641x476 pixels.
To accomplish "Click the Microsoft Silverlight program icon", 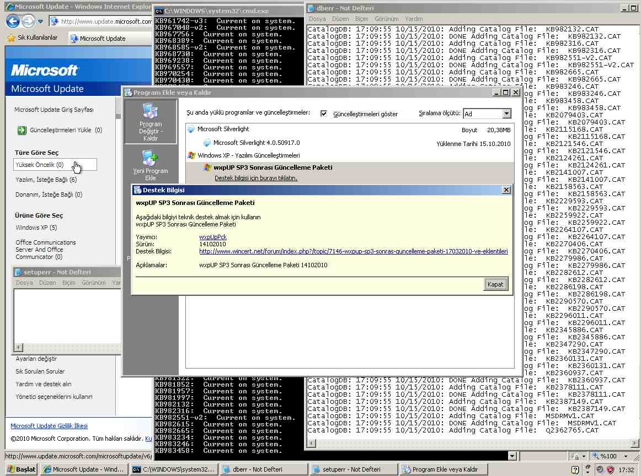I will [x=191, y=129].
